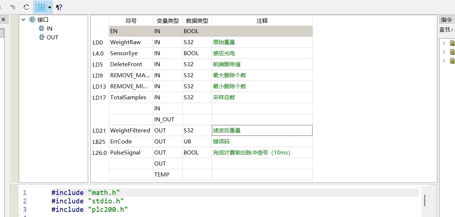The width and height of the screenshot is (455, 217).
Task: Select the WeightRaw symbol cell
Action: tap(131, 42)
